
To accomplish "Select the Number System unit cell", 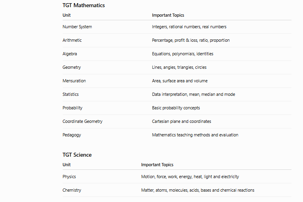I will tap(77, 27).
